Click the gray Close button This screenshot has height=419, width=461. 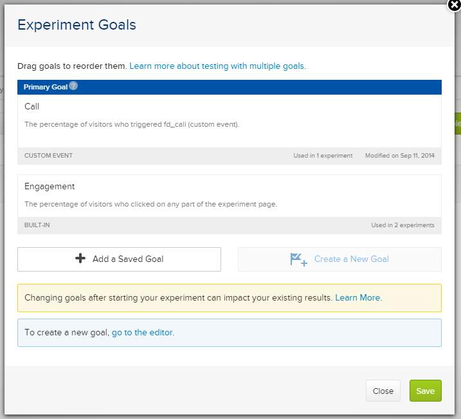coord(383,391)
